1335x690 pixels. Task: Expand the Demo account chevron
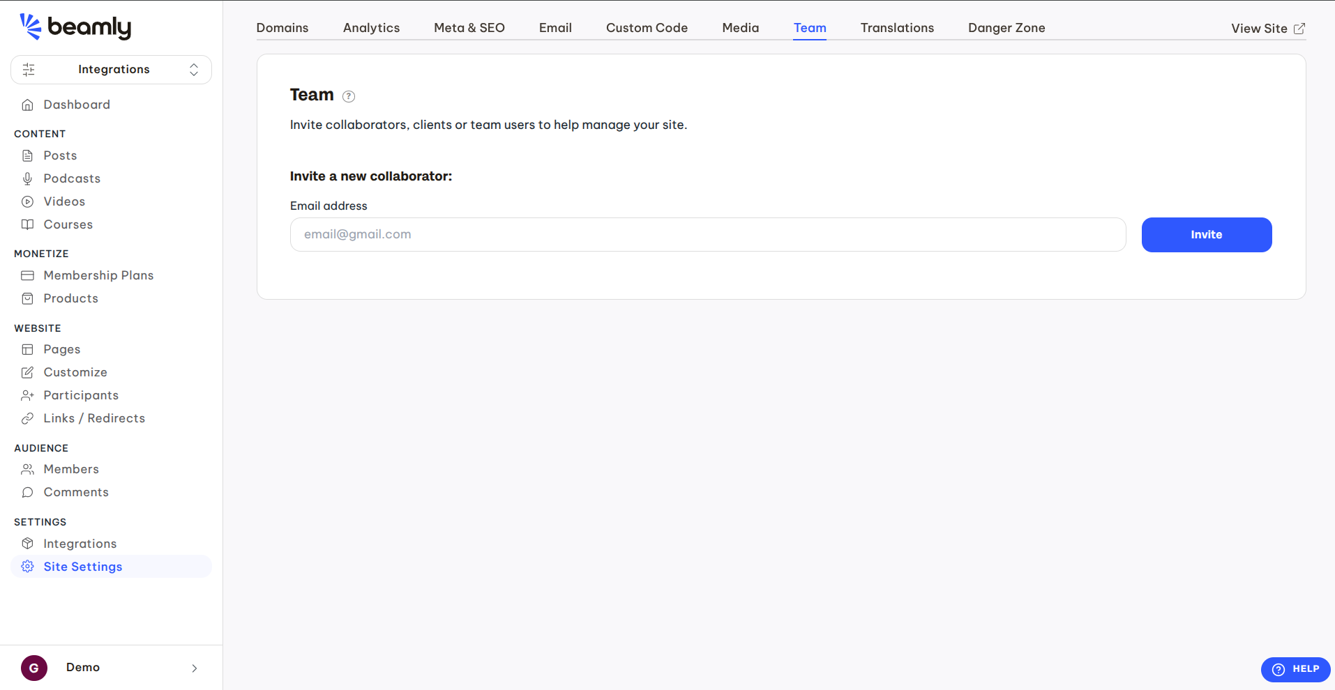pyautogui.click(x=195, y=668)
